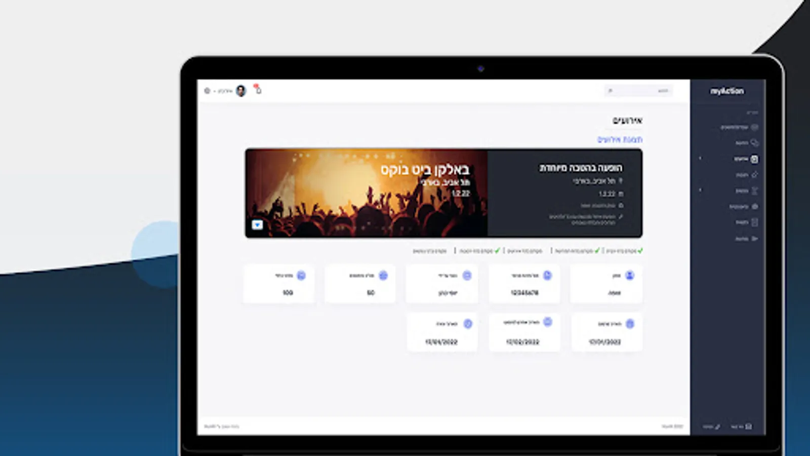The width and height of the screenshot is (810, 456).
Task: Click the icon in the 12/01/2022 card
Action: 630,324
